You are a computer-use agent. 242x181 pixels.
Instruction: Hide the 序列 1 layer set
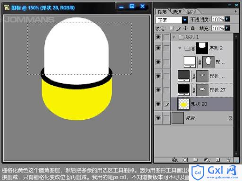pos(158,37)
